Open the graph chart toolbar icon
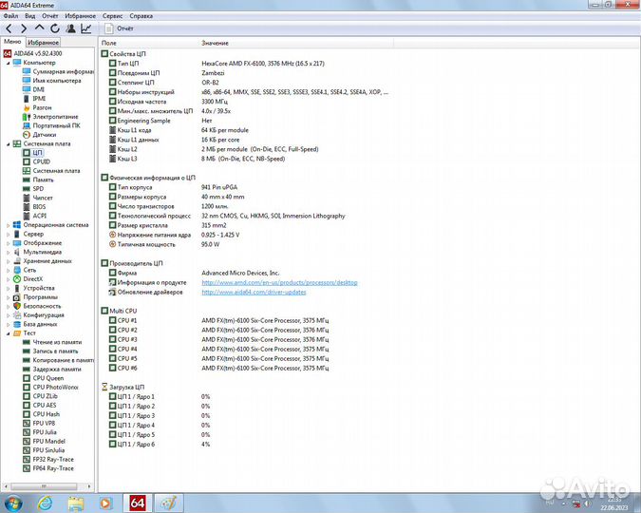The width and height of the screenshot is (641, 513). click(x=86, y=28)
